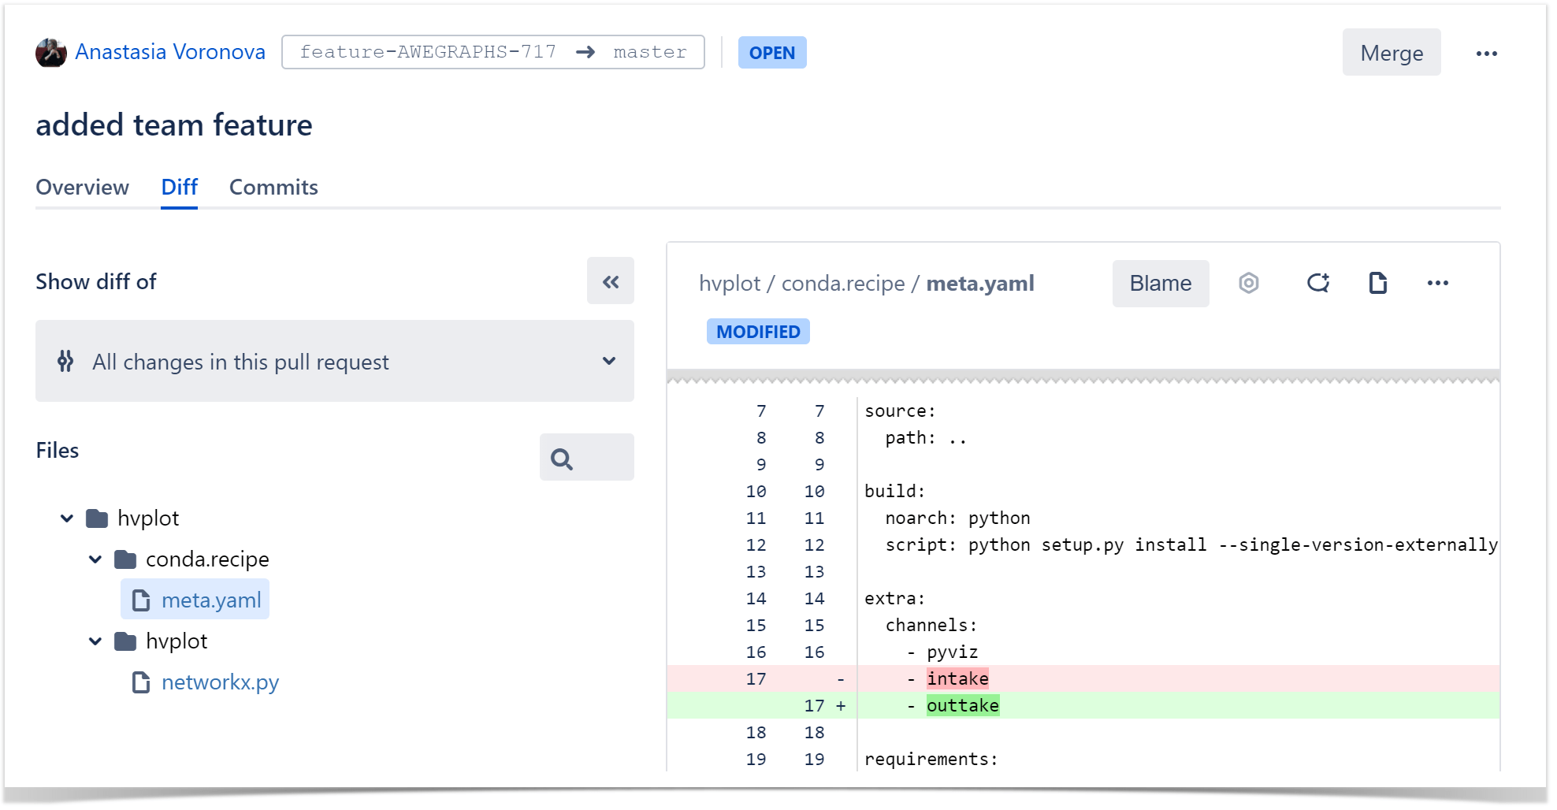Open Anastasia Voronova's profile link
Image resolution: width=1557 pixels, height=810 pixels.
[x=170, y=52]
